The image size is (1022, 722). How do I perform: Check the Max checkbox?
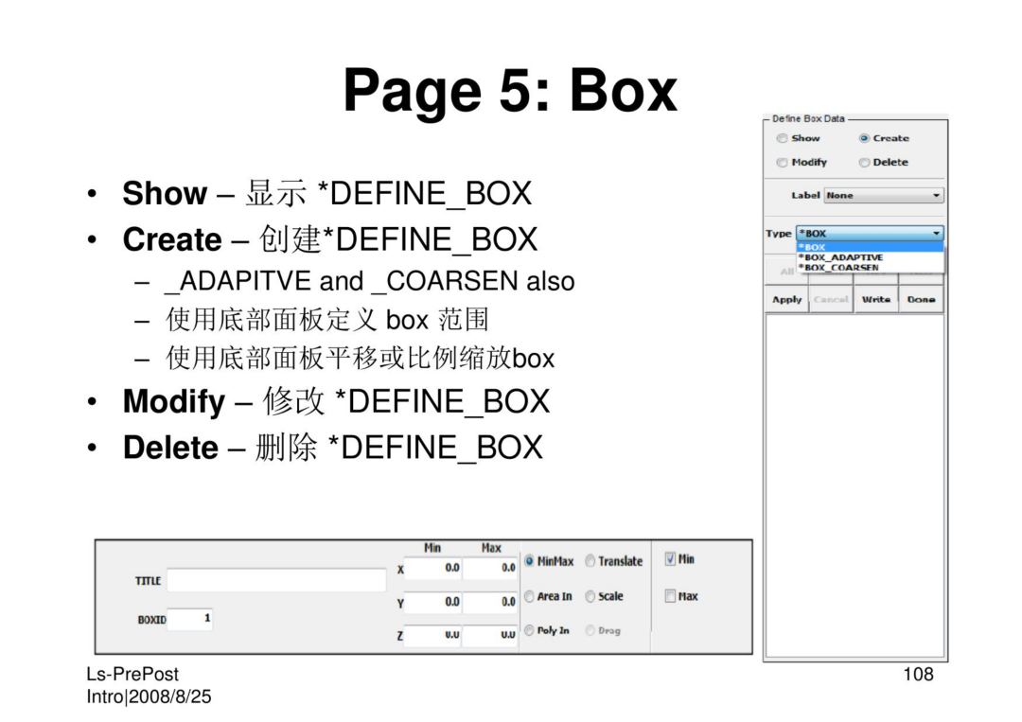[x=670, y=595]
